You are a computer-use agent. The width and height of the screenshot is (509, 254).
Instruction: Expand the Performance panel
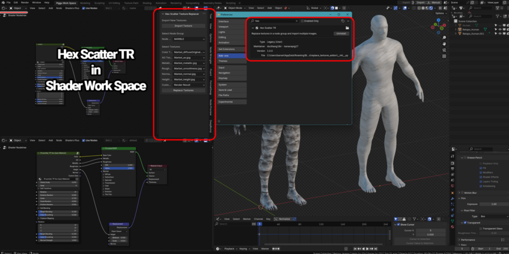(459, 240)
